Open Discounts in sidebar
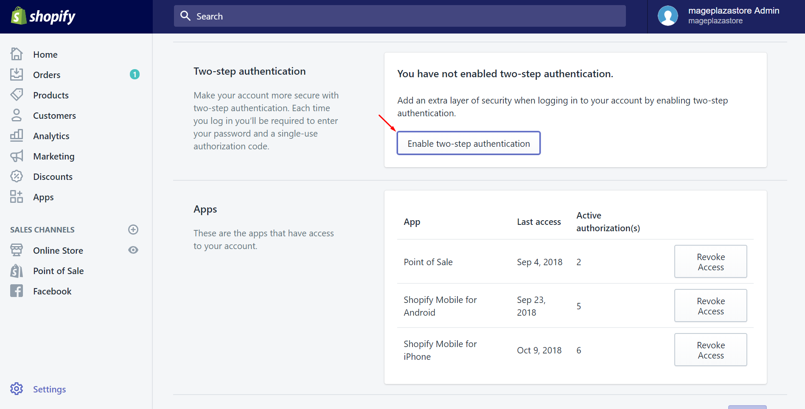805x409 pixels. (53, 176)
